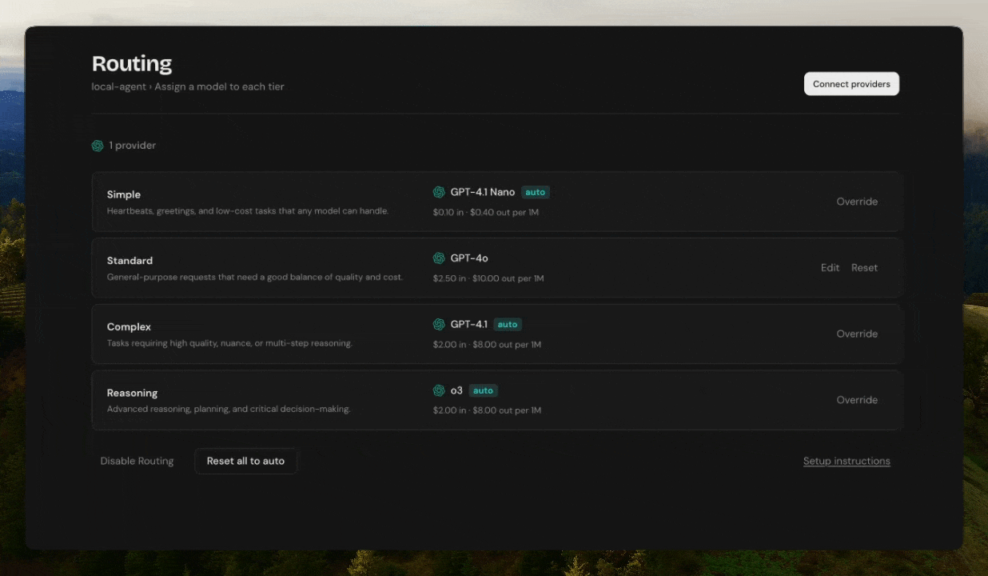Reset the Standard tier to default
The height and width of the screenshot is (576, 988).
coord(864,267)
